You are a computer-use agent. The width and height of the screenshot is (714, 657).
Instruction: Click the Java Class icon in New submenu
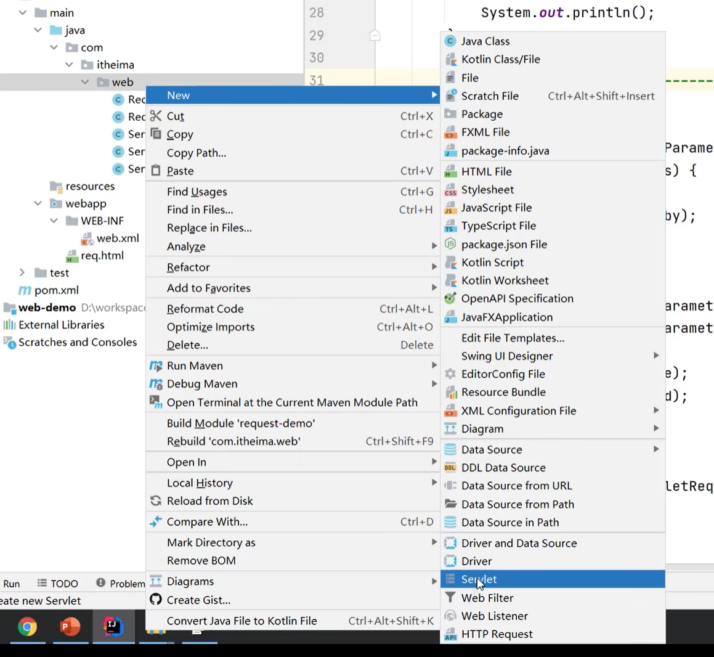point(450,41)
